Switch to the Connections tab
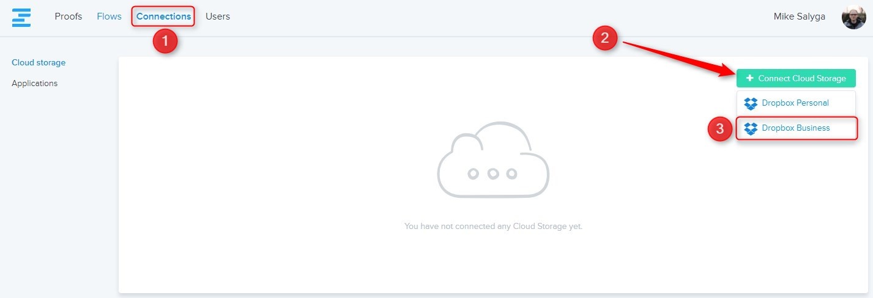Screen dimensions: 873x298 (163, 16)
